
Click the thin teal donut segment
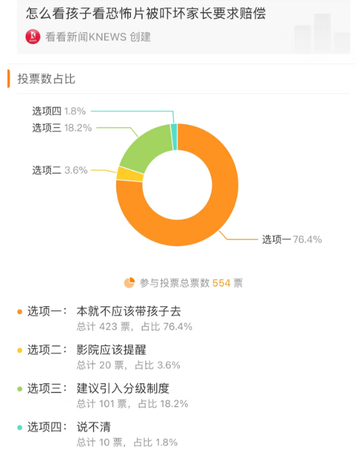tap(174, 137)
